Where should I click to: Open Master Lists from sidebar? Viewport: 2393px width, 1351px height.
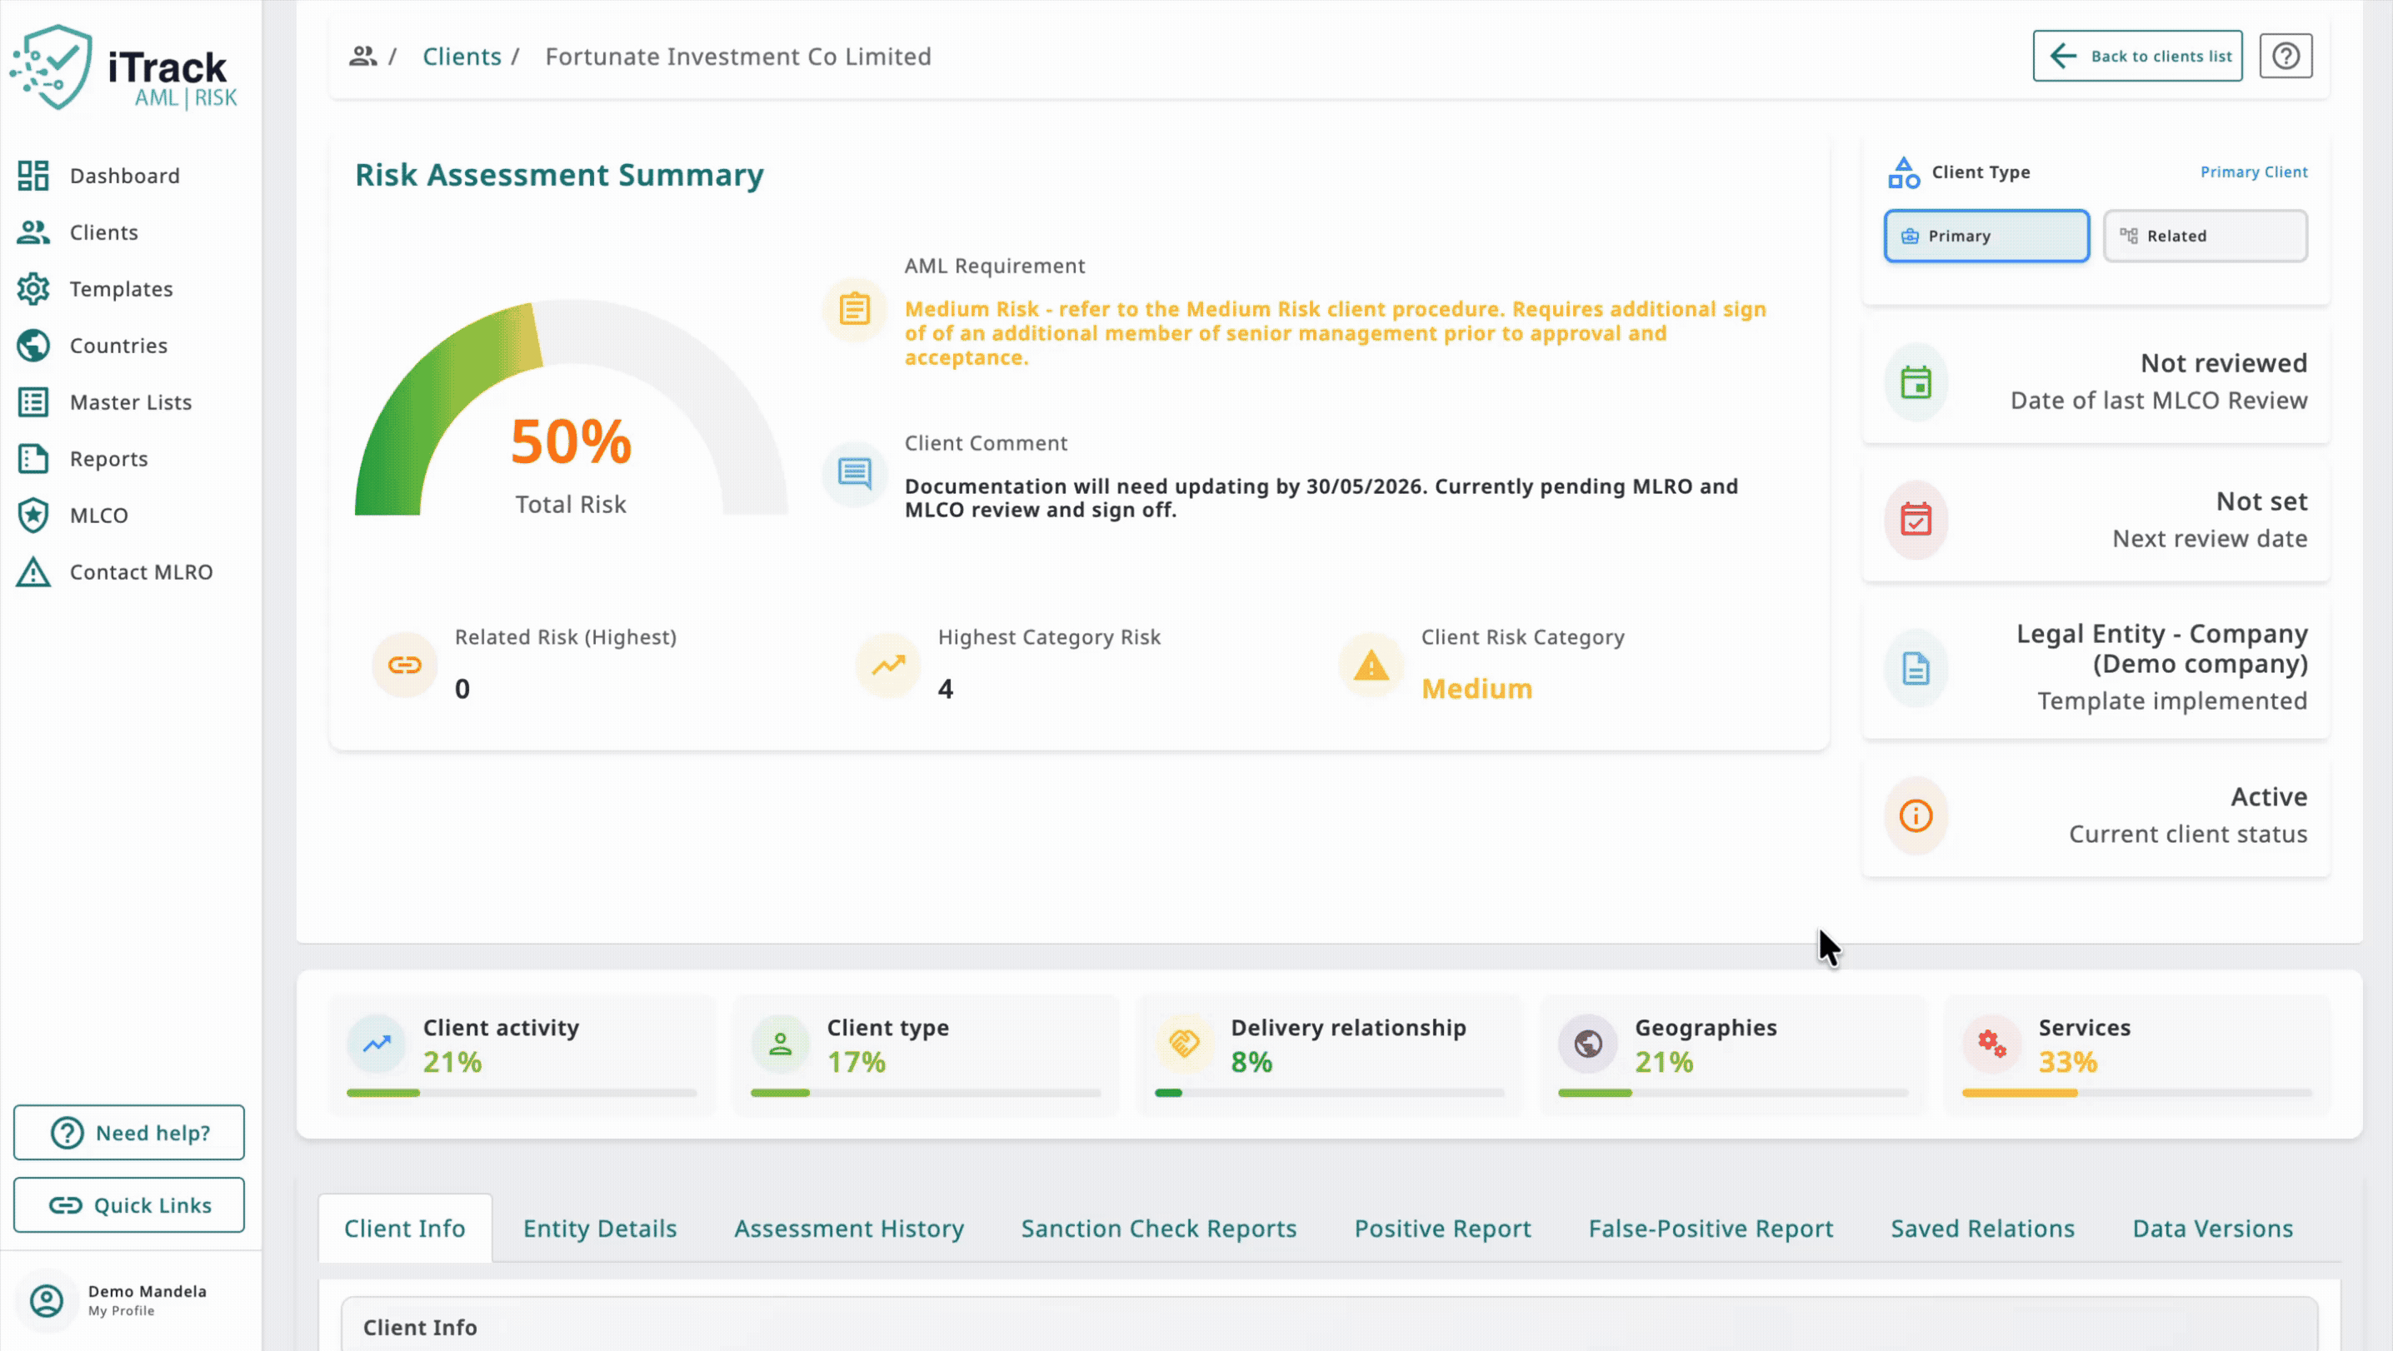(129, 402)
